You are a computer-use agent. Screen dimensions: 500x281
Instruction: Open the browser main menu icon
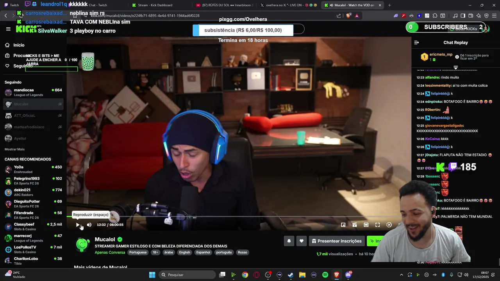pyautogui.click(x=495, y=16)
